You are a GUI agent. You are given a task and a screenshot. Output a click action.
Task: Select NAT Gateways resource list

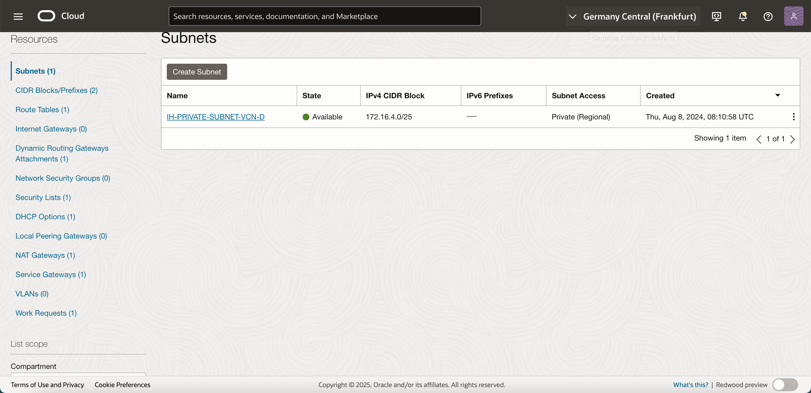coord(45,255)
